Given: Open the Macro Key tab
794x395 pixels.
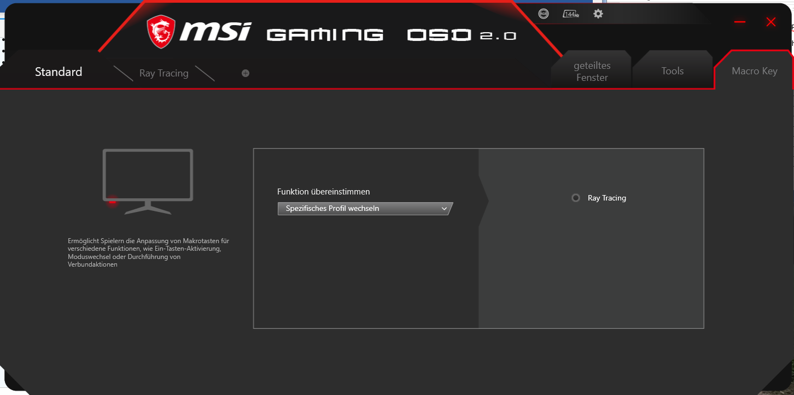Looking at the screenshot, I should click(755, 71).
